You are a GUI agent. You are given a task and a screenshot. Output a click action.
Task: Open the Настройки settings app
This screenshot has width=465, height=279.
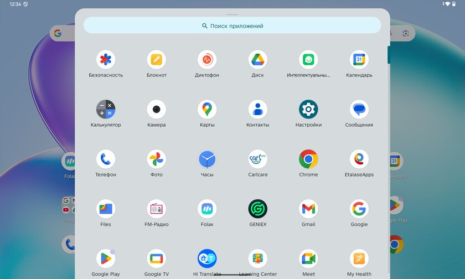pyautogui.click(x=308, y=110)
